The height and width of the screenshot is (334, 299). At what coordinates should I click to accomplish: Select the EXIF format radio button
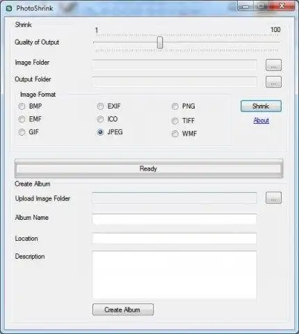click(x=100, y=106)
